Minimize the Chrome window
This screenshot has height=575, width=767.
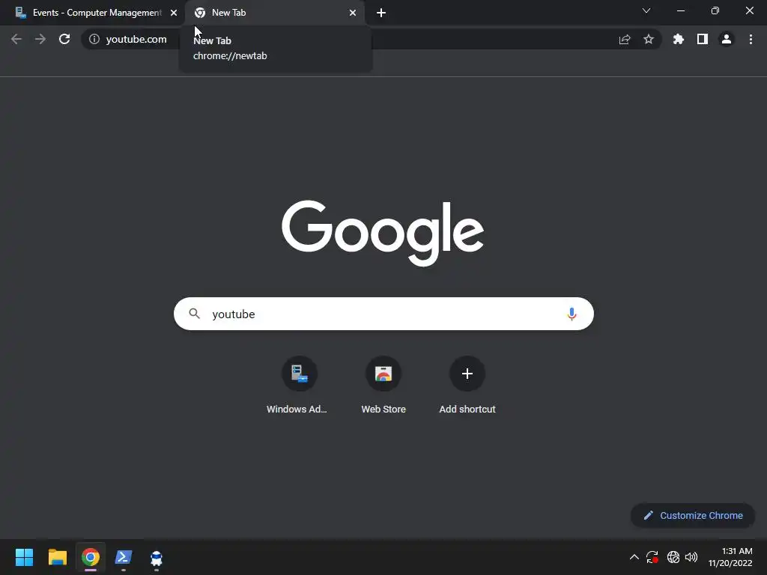[680, 10]
